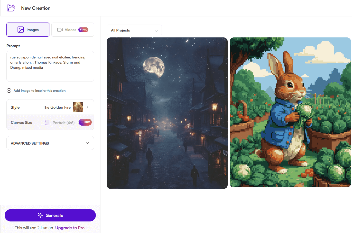352x233 pixels.
Task: Expand the Advanced Settings chevron
Action: click(x=88, y=143)
